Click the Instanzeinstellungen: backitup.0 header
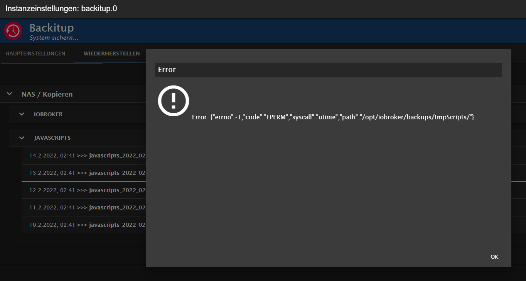Image resolution: width=526 pixels, height=281 pixels. [x=61, y=8]
